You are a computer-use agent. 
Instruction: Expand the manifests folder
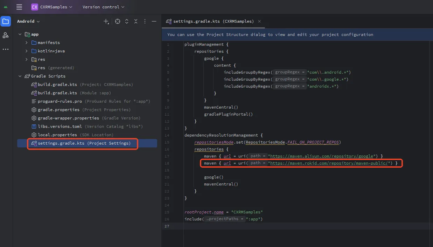pos(27,43)
